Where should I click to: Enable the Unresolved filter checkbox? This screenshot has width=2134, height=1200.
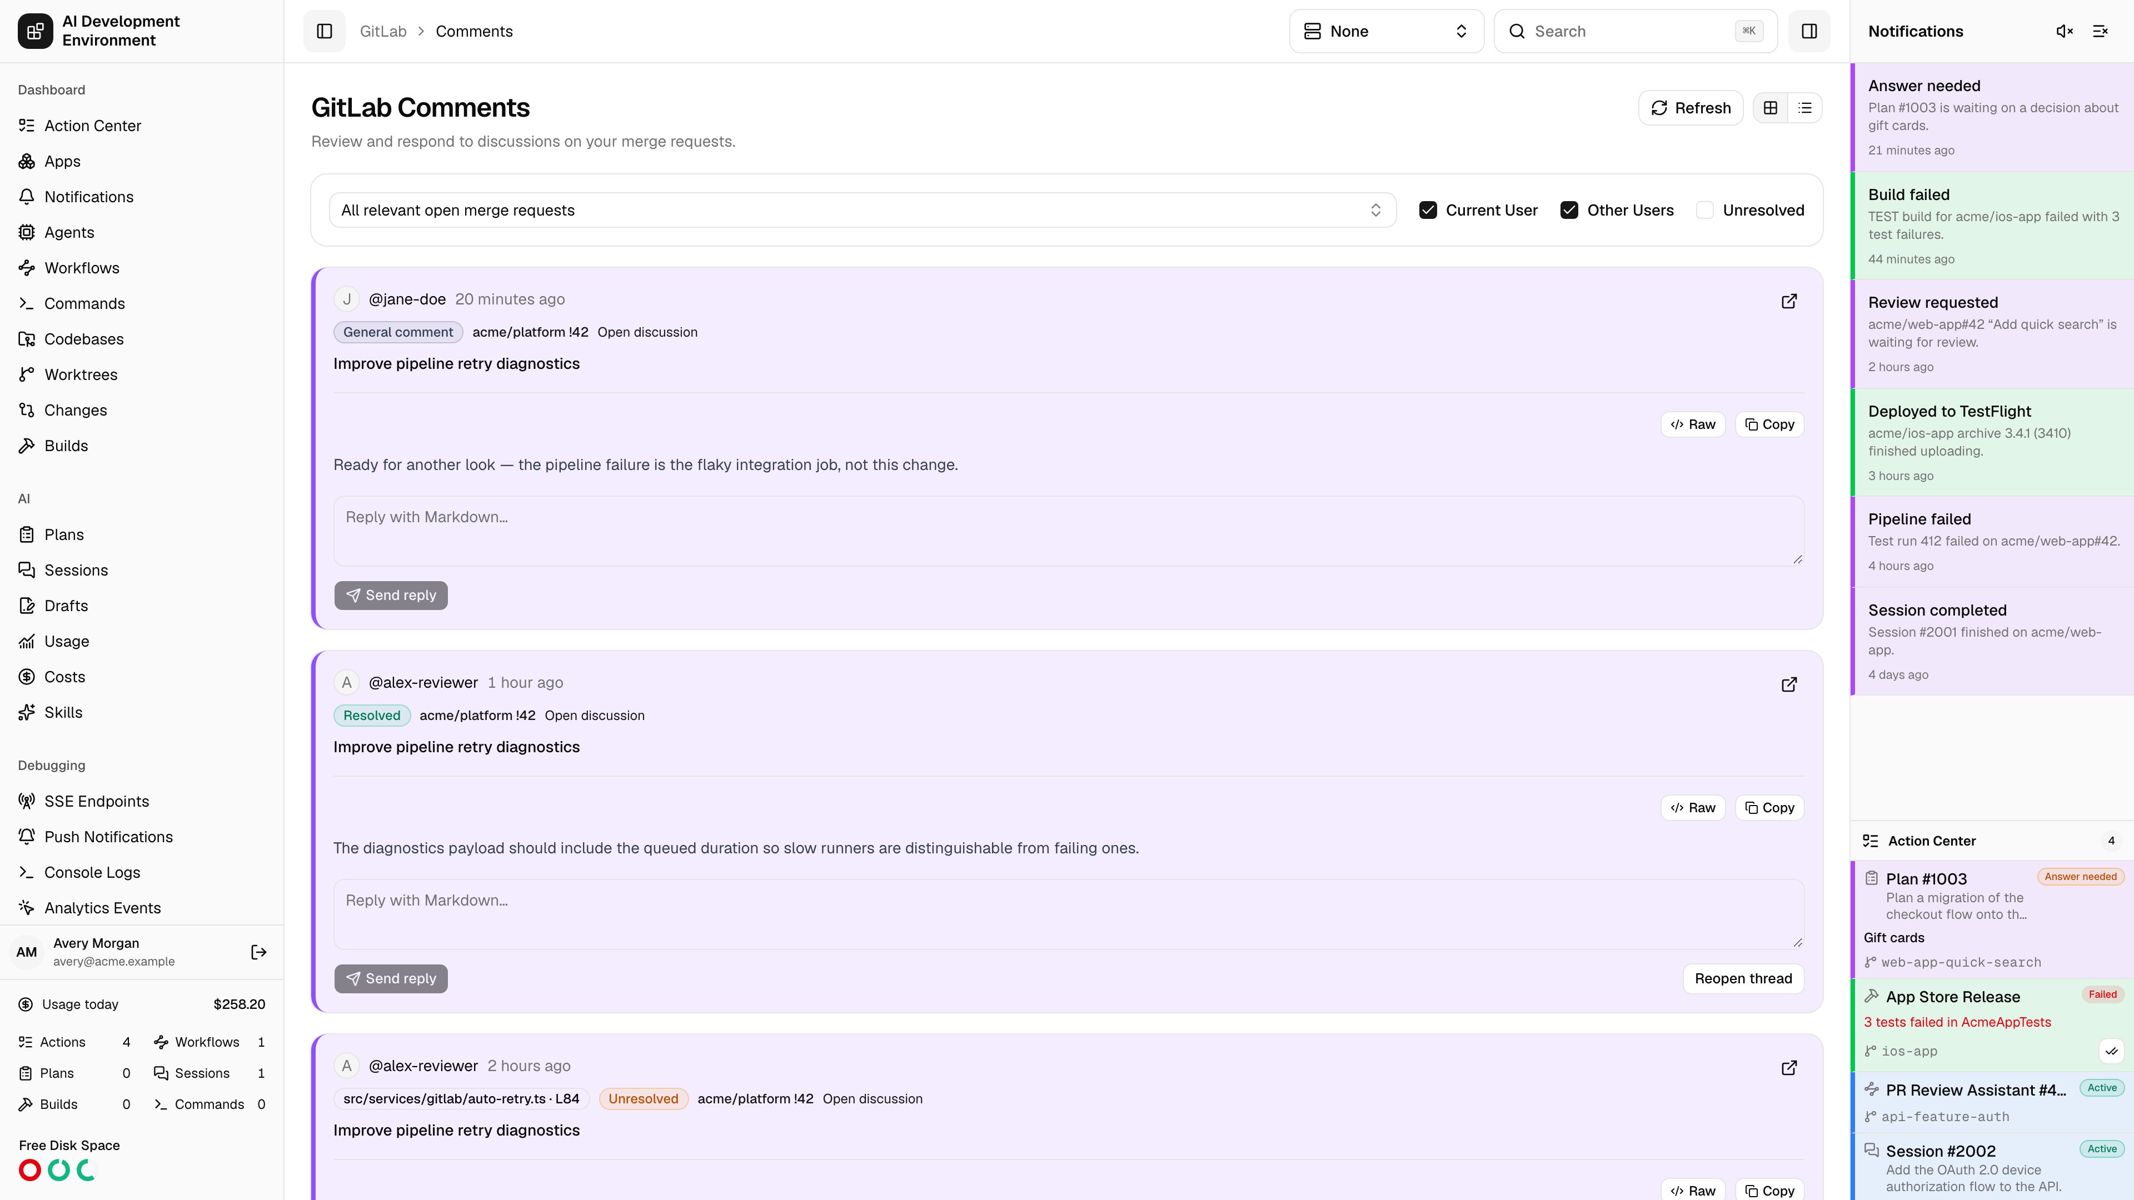pos(1705,211)
